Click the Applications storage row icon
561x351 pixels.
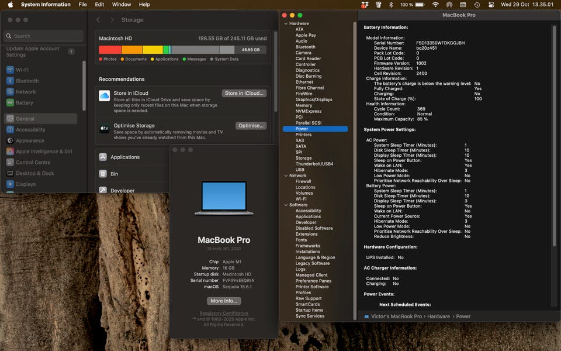(x=103, y=157)
